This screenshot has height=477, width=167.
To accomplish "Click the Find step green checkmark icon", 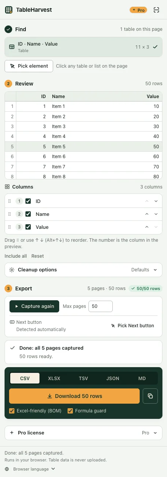I will click(x=8, y=29).
